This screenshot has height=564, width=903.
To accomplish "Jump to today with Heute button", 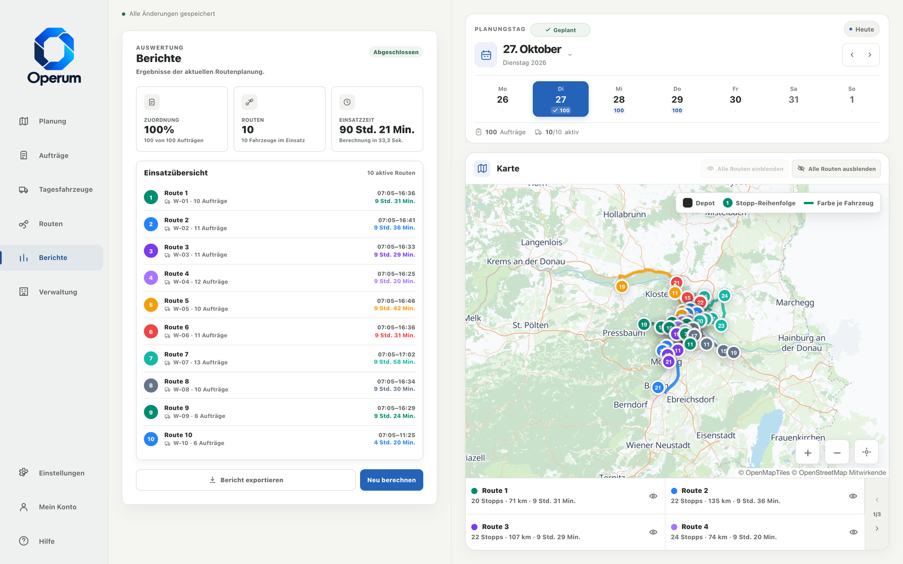I will tap(862, 29).
